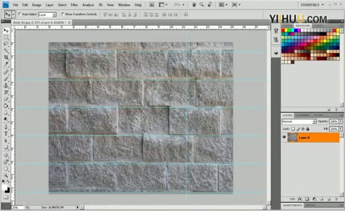The width and height of the screenshot is (345, 211).
Task: Select the Type tool
Action: click(x=6, y=134)
